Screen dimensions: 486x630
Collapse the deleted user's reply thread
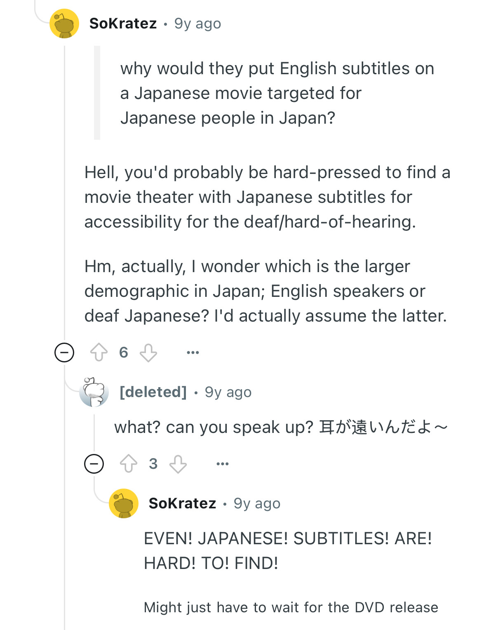[x=94, y=464]
